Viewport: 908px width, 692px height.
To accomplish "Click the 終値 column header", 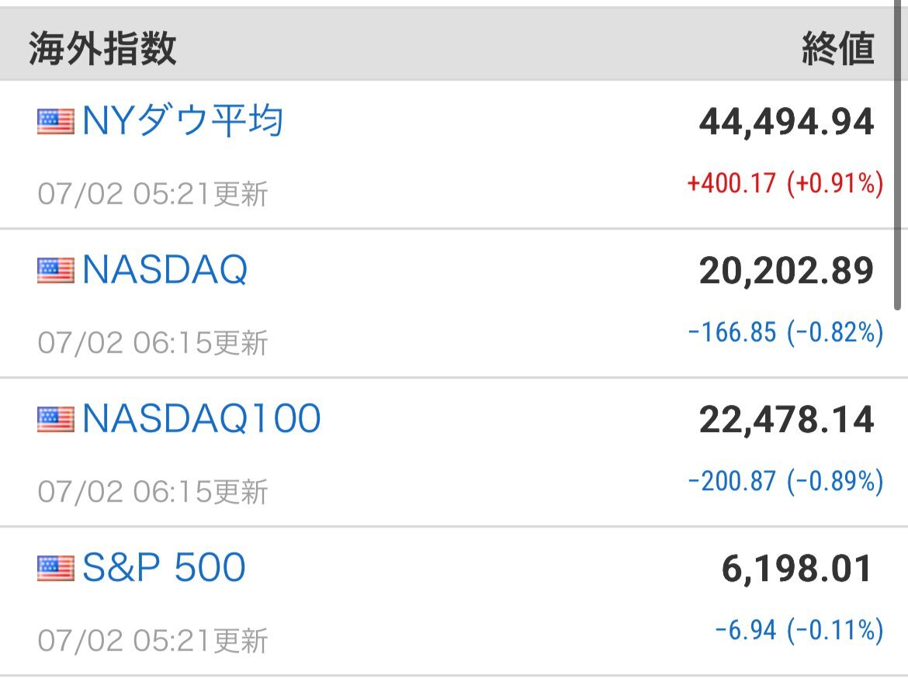I will [838, 49].
